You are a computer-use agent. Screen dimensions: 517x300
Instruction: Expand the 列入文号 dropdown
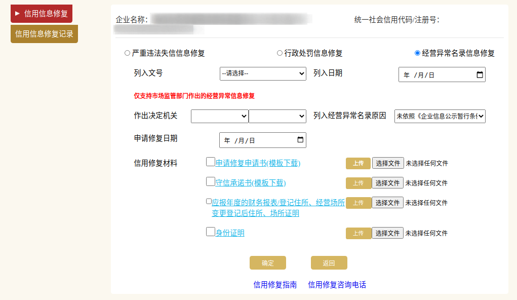point(263,73)
